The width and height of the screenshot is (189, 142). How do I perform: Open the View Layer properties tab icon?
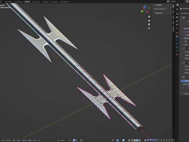click(x=177, y=21)
